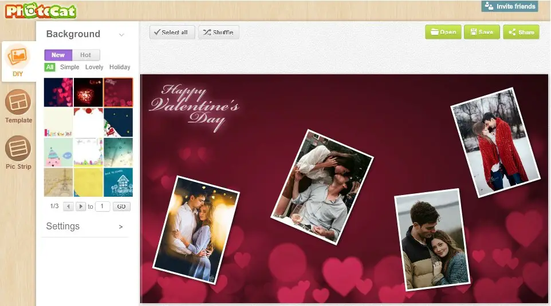Click the PhotoCat logo
Viewport: 551px width, 306px height.
38,10
